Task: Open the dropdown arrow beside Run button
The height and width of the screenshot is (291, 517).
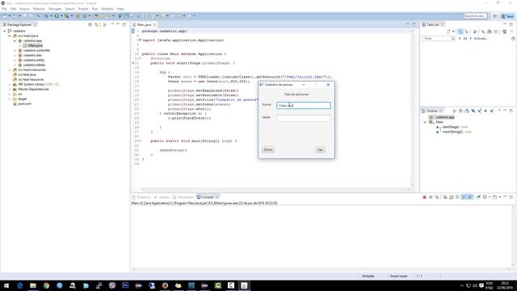Action: coord(61,16)
